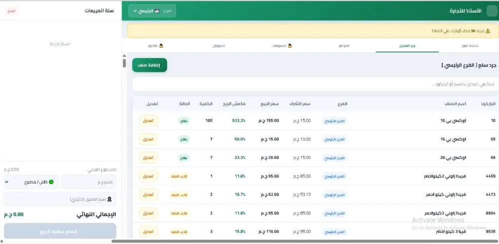Click the الحالة column header

pyautogui.click(x=184, y=104)
